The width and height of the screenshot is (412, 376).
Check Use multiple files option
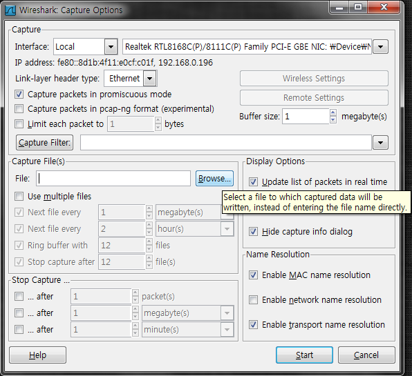pyautogui.click(x=19, y=196)
